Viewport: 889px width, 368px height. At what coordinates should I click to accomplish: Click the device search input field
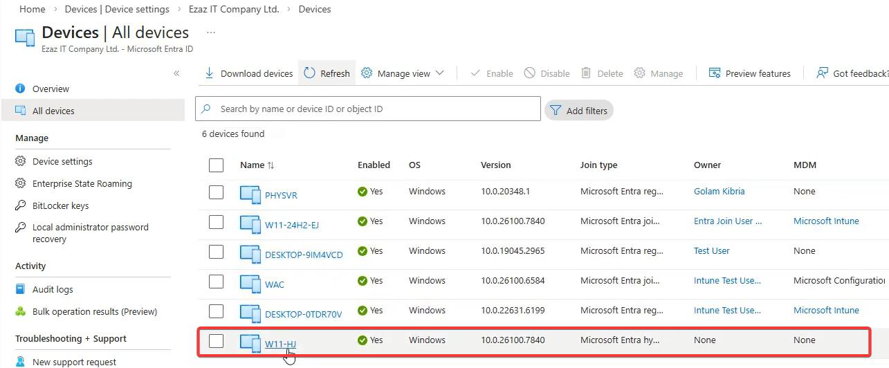(368, 109)
